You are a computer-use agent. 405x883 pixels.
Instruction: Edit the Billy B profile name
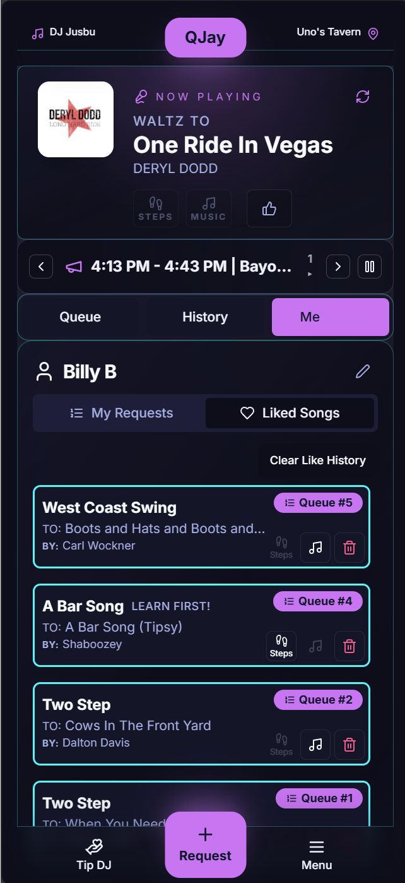(x=362, y=372)
